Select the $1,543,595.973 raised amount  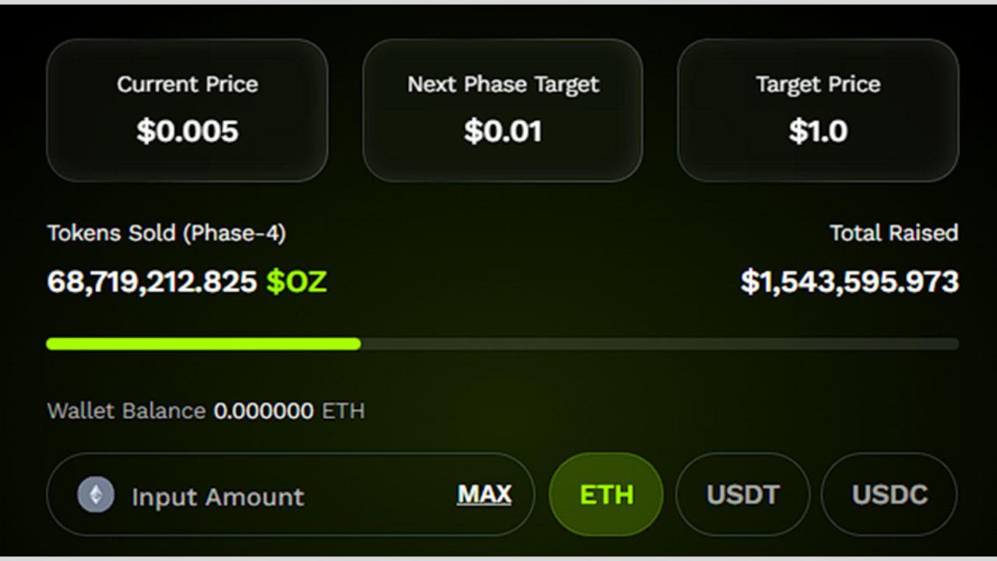click(849, 282)
